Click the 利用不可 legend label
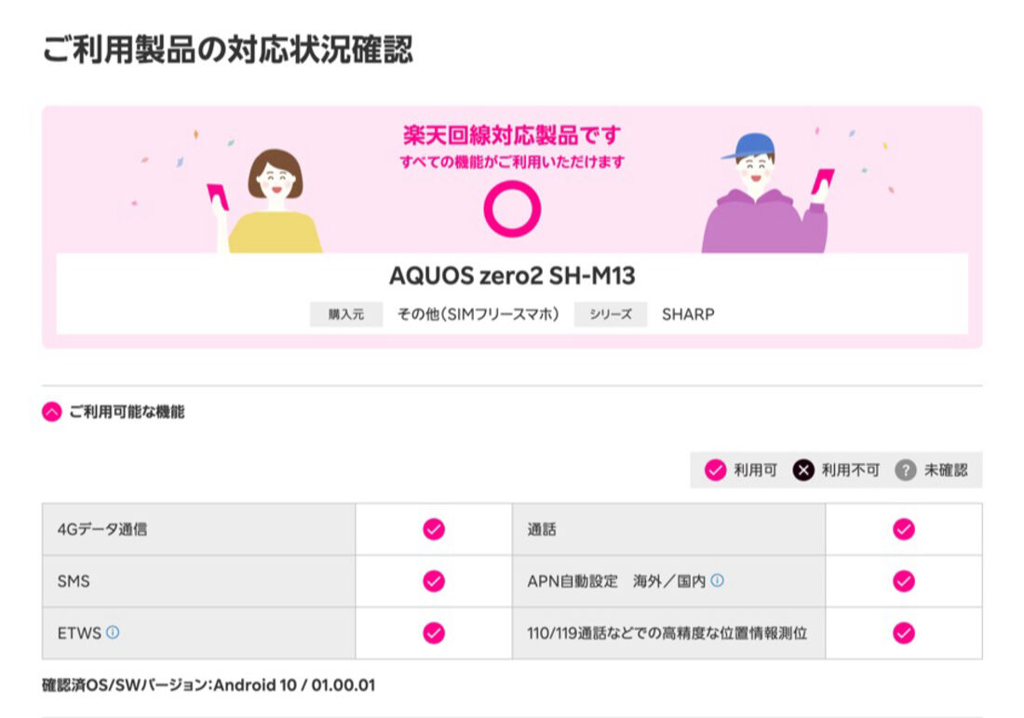Image resolution: width=1024 pixels, height=718 pixels. [x=850, y=470]
